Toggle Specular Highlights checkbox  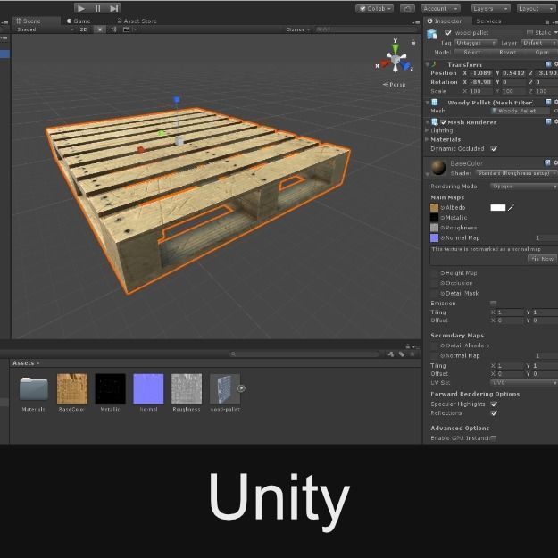[x=494, y=404]
